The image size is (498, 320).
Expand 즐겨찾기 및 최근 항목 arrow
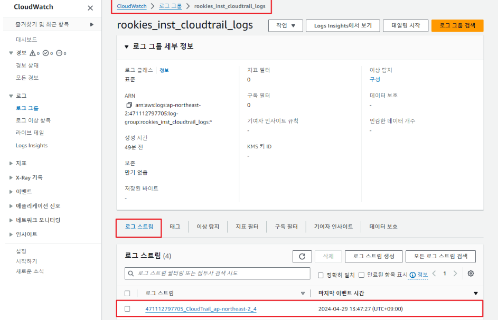pos(92,24)
